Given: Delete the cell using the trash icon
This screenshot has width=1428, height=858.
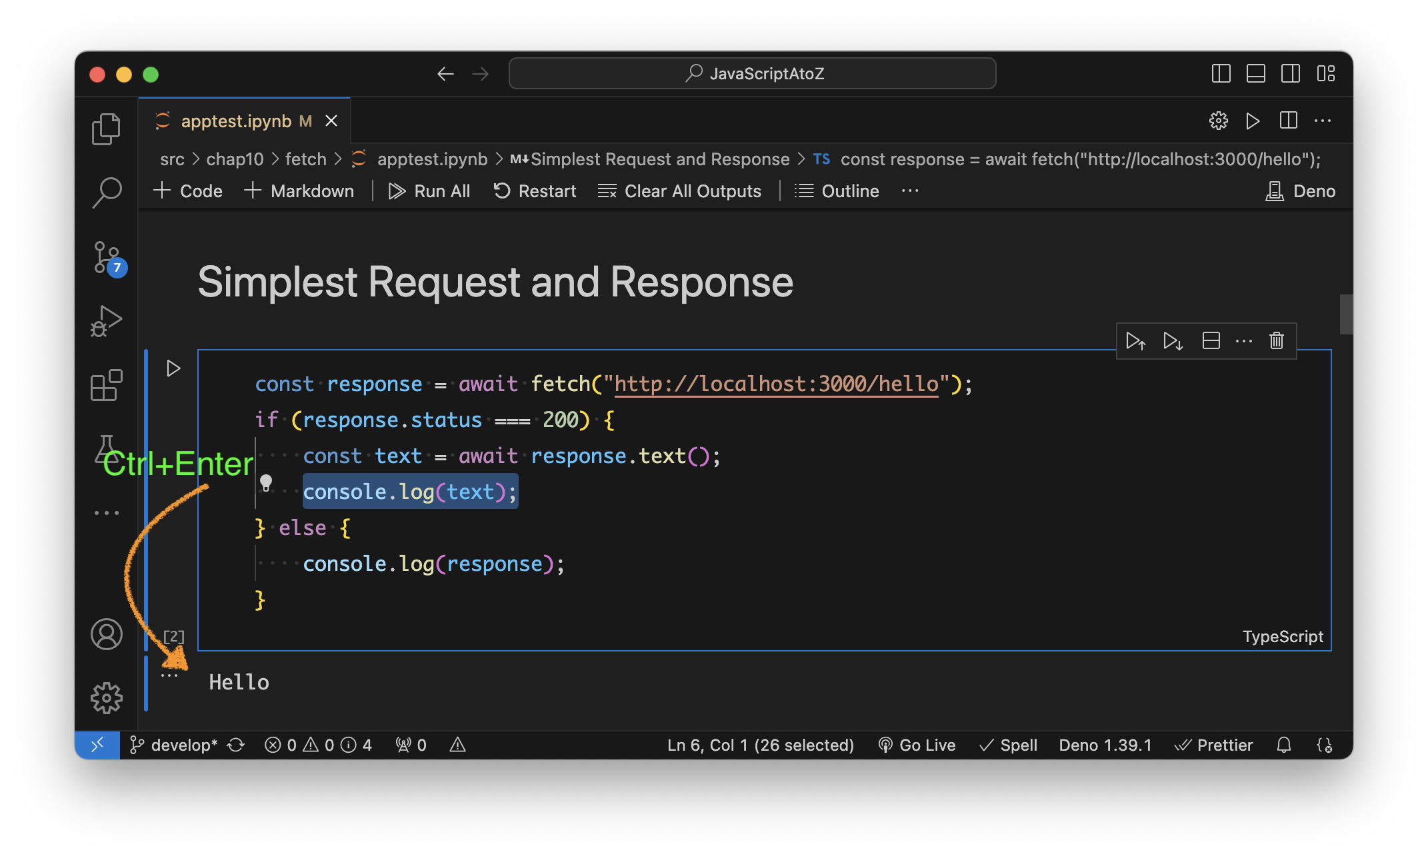Looking at the screenshot, I should (1277, 341).
